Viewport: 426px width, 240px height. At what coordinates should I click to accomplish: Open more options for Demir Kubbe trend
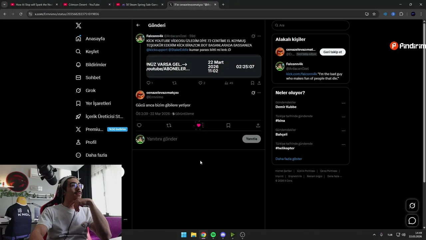pyautogui.click(x=343, y=103)
